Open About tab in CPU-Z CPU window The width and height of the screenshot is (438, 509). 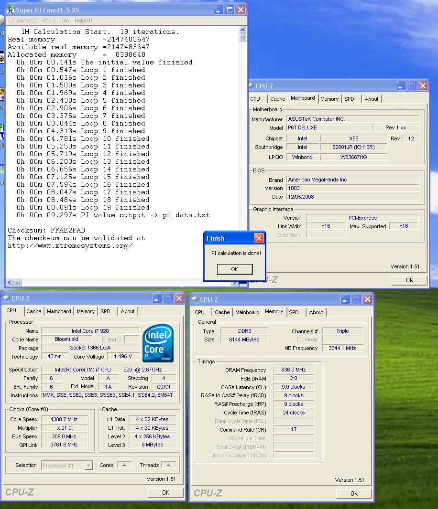128,311
